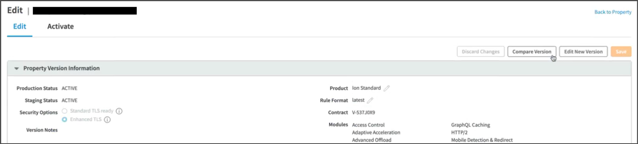Click the Property Version Information header text
The height and width of the screenshot is (144, 638).
tap(61, 68)
